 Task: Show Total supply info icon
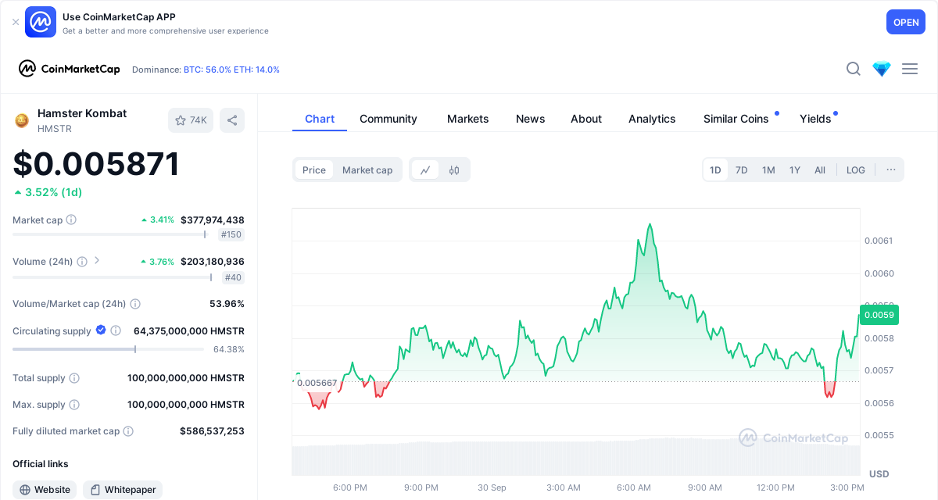click(x=74, y=378)
